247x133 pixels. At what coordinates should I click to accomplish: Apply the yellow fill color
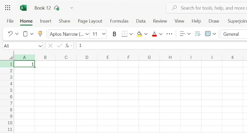(x=140, y=34)
